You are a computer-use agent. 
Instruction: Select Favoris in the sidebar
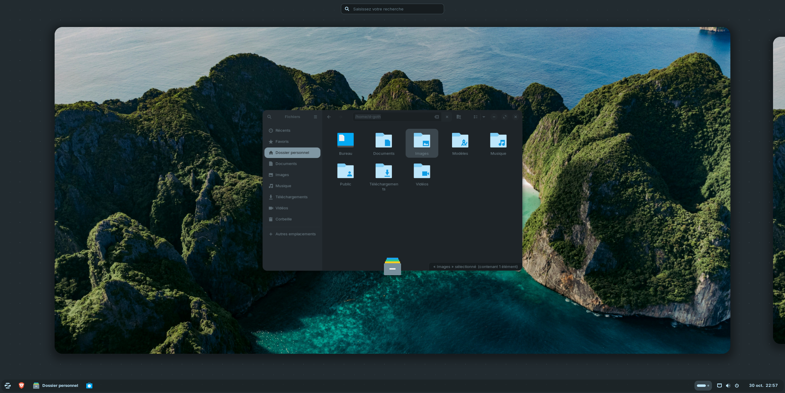(x=282, y=141)
